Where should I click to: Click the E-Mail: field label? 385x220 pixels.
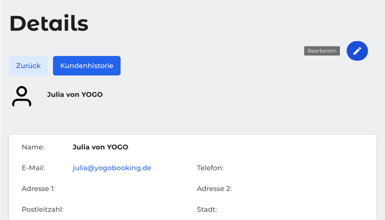coord(33,168)
